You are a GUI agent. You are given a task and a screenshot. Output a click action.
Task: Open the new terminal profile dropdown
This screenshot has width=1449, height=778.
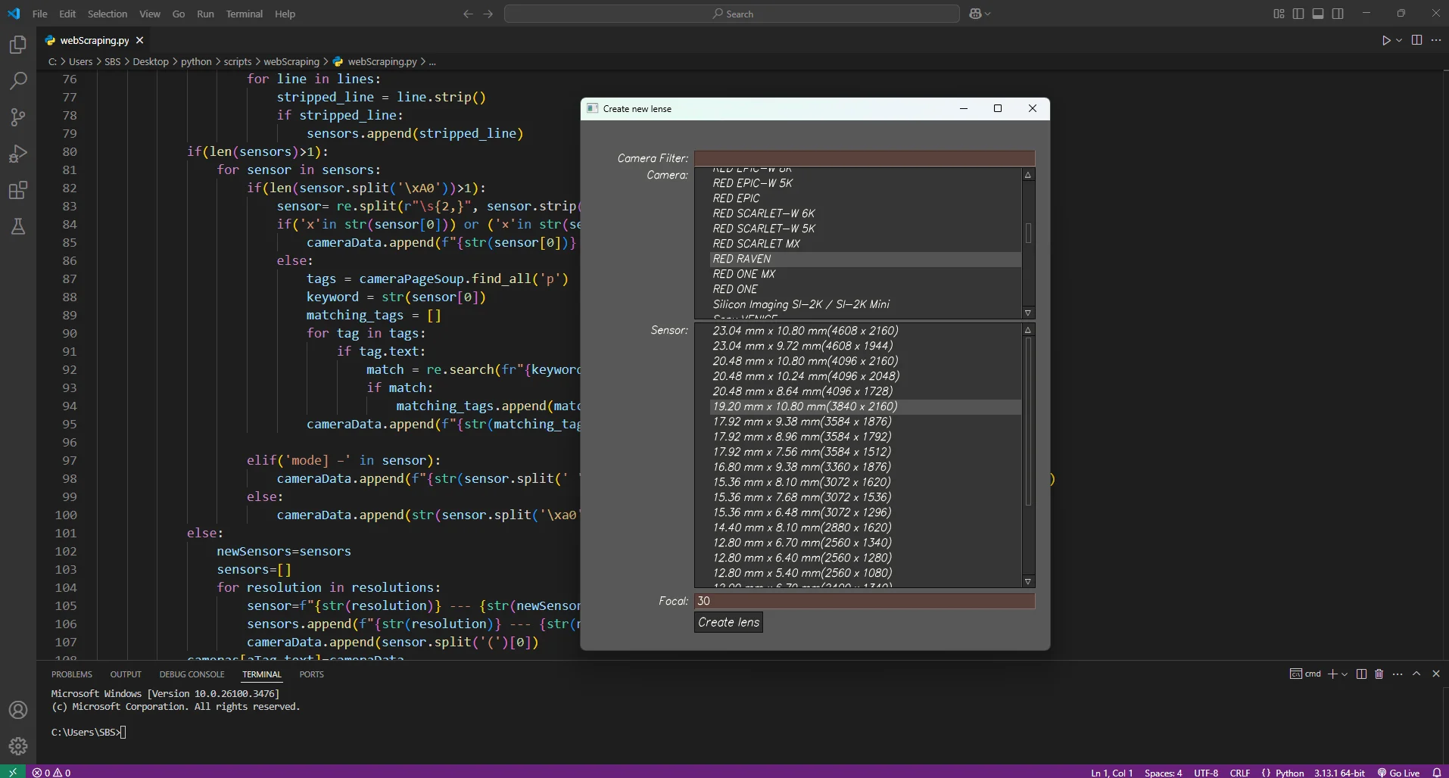[x=1344, y=674]
